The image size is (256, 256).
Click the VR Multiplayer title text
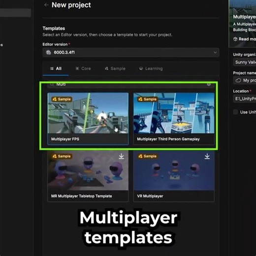pos(150,196)
